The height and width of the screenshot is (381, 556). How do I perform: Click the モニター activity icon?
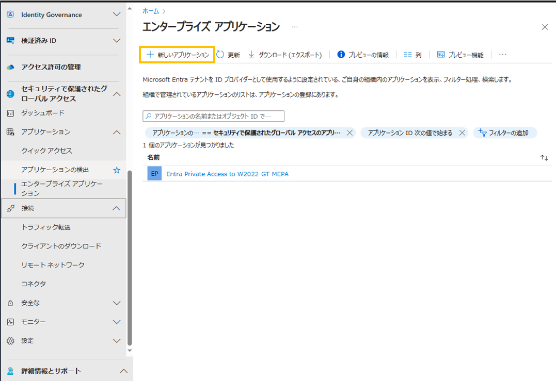tap(11, 322)
